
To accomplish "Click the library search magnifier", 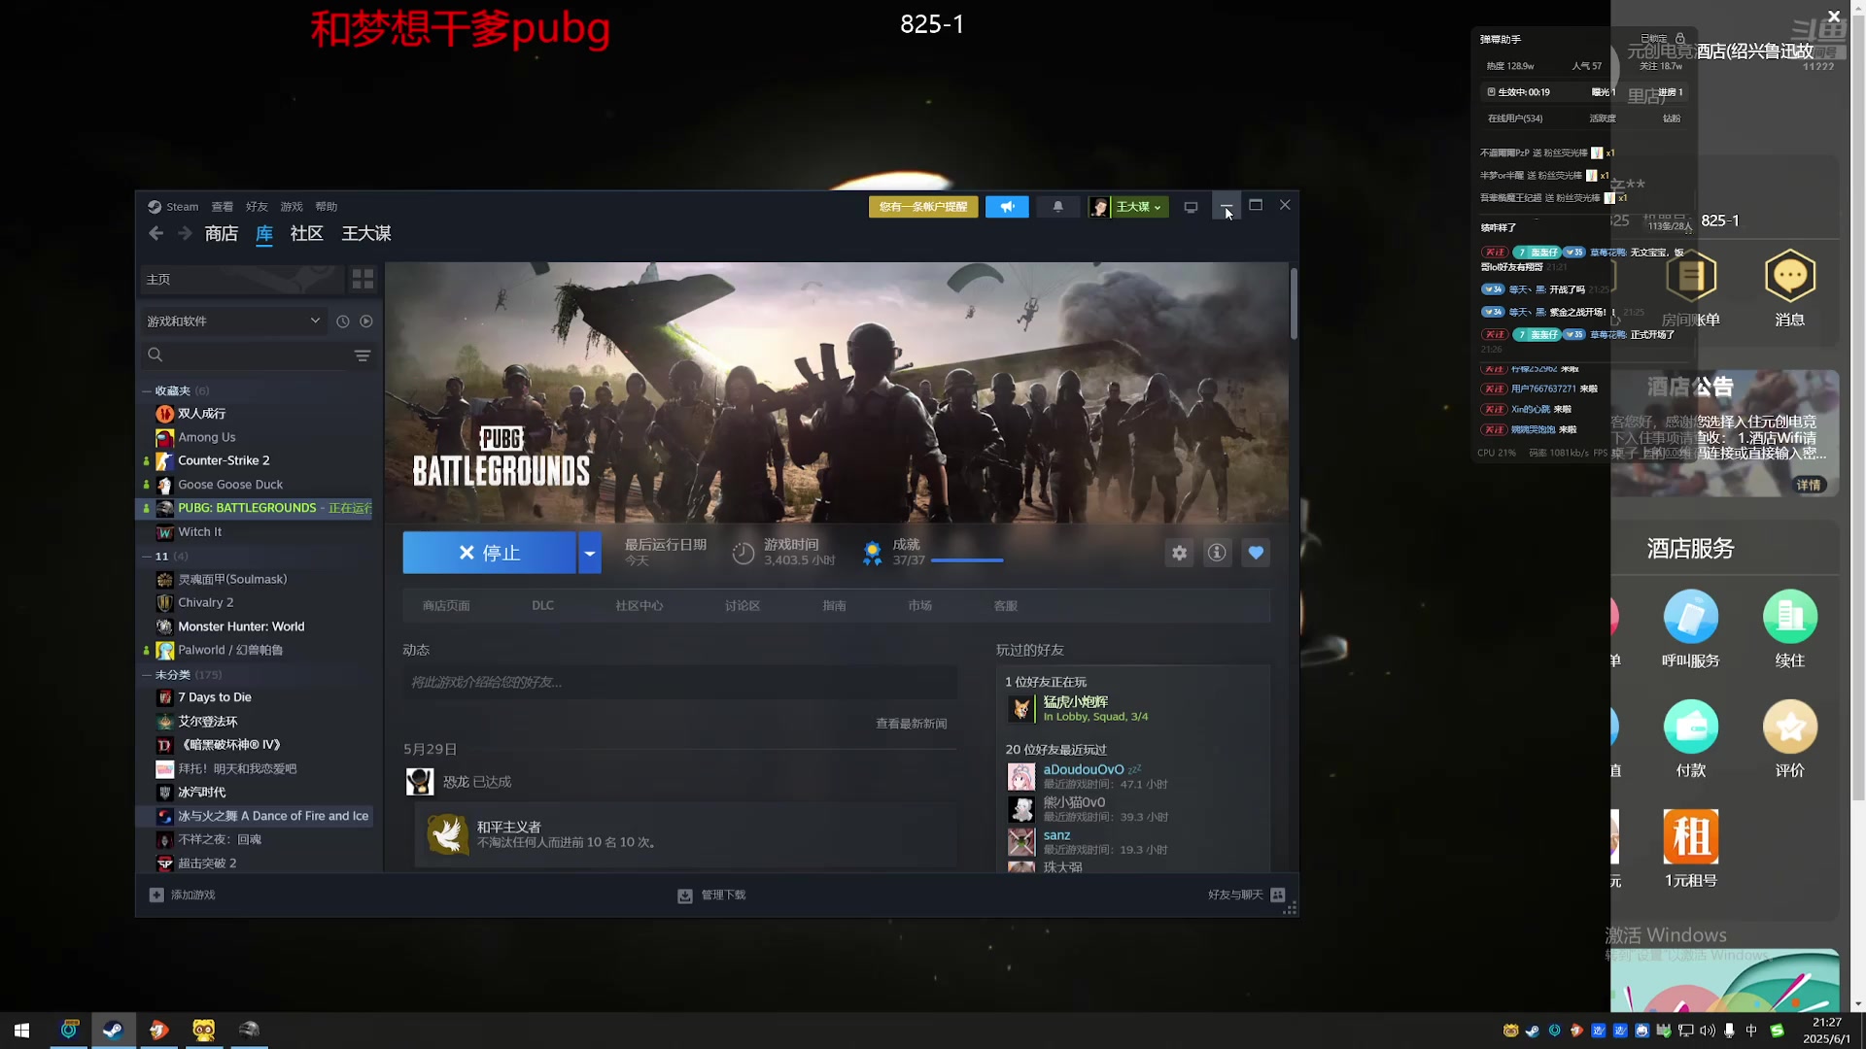I will click(x=155, y=355).
